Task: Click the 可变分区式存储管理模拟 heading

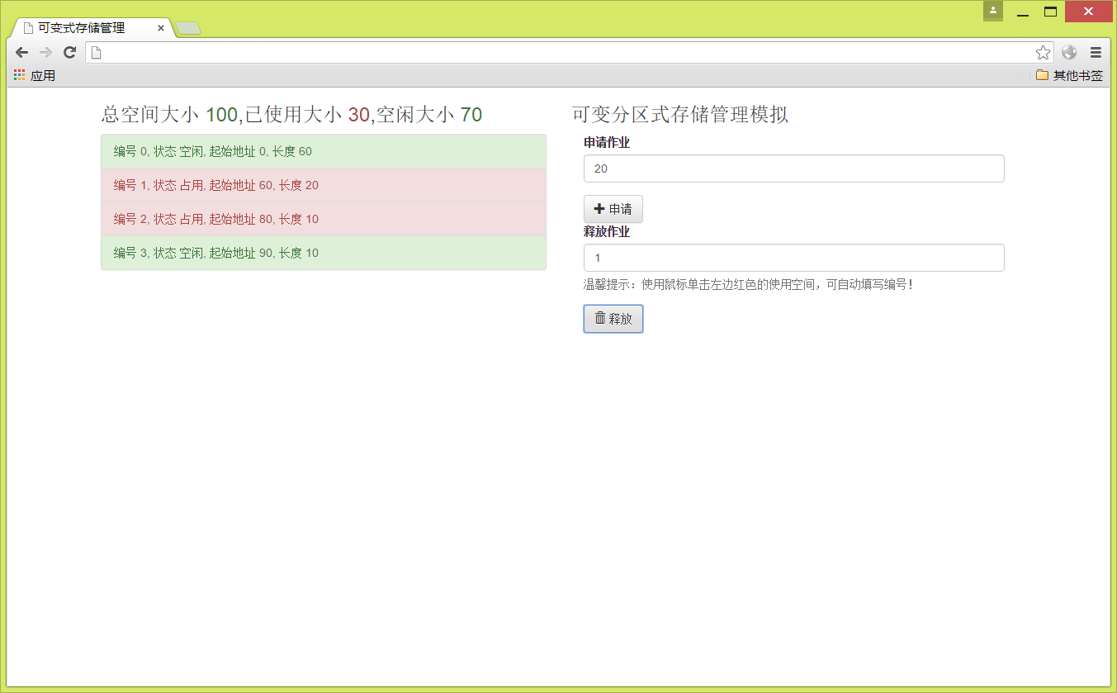Action: tap(680, 115)
